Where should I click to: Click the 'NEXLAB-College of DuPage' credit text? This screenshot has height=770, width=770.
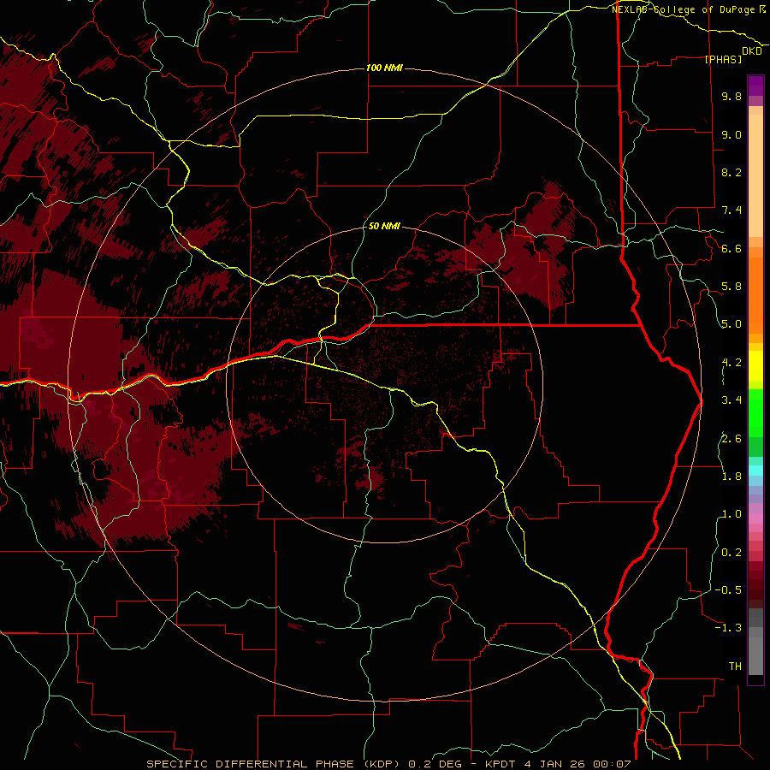point(684,9)
